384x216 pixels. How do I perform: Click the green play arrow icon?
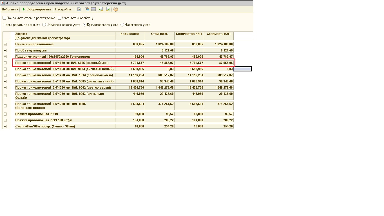pos(24,9)
